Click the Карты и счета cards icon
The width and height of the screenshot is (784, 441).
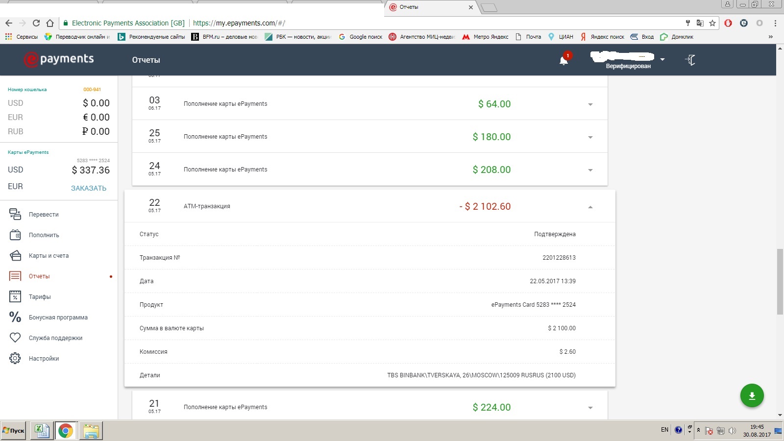tap(15, 255)
